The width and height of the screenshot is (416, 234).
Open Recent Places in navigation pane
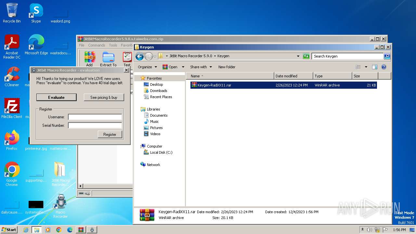[x=161, y=97]
